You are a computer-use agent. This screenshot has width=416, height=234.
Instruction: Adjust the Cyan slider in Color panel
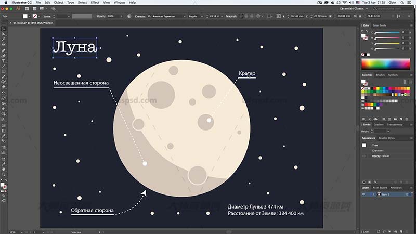pos(387,33)
